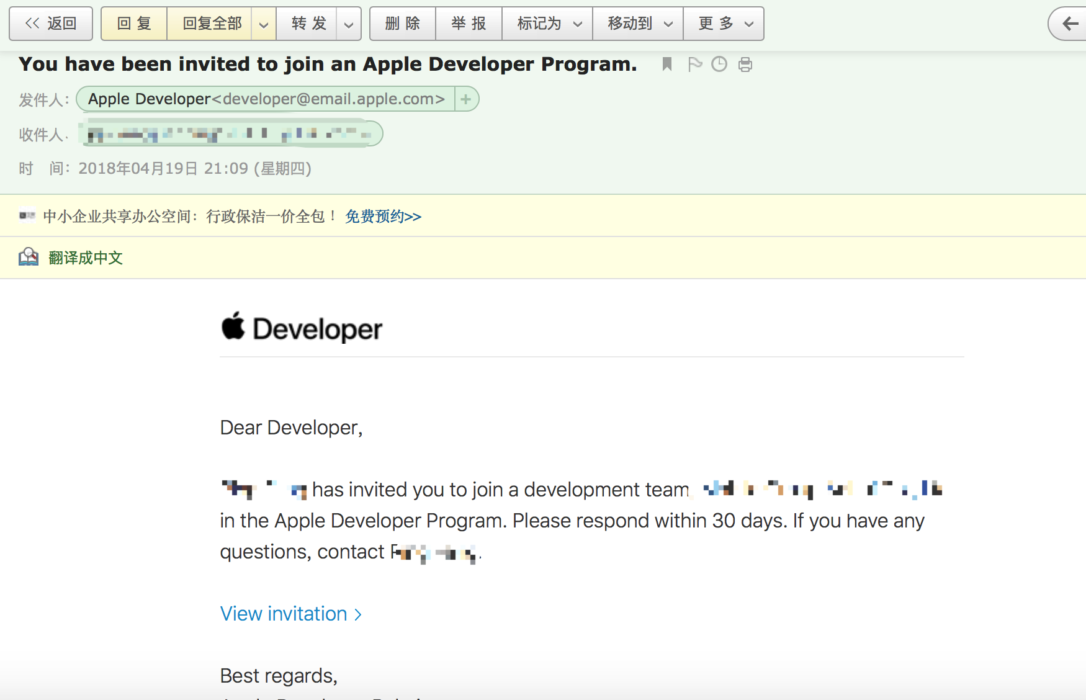Click the 返回 back button
Image resolution: width=1086 pixels, height=700 pixels.
(51, 24)
